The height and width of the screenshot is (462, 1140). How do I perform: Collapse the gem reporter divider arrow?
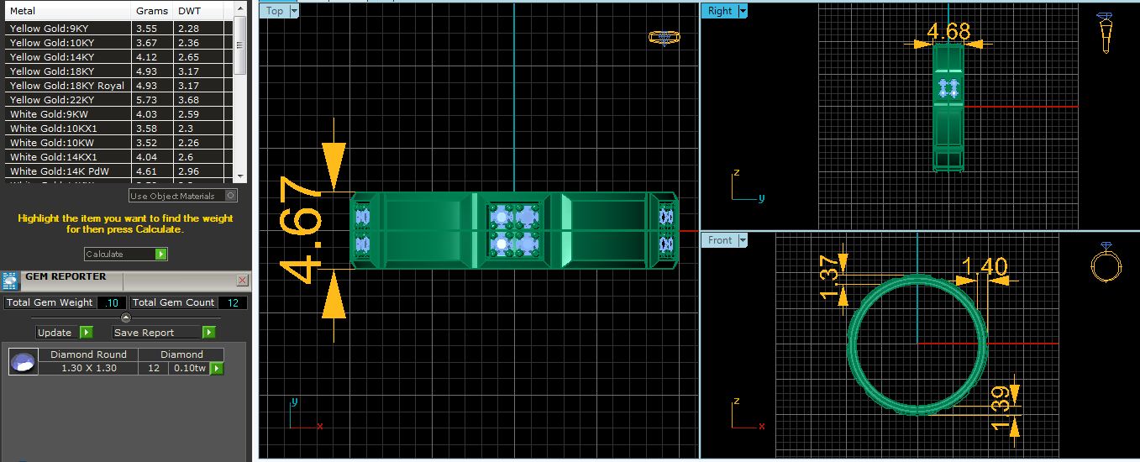click(x=126, y=317)
